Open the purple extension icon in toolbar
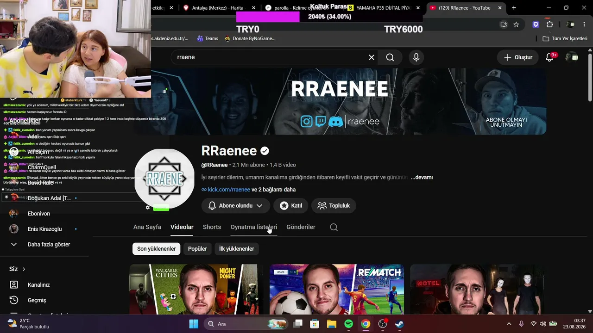 [x=536, y=25]
